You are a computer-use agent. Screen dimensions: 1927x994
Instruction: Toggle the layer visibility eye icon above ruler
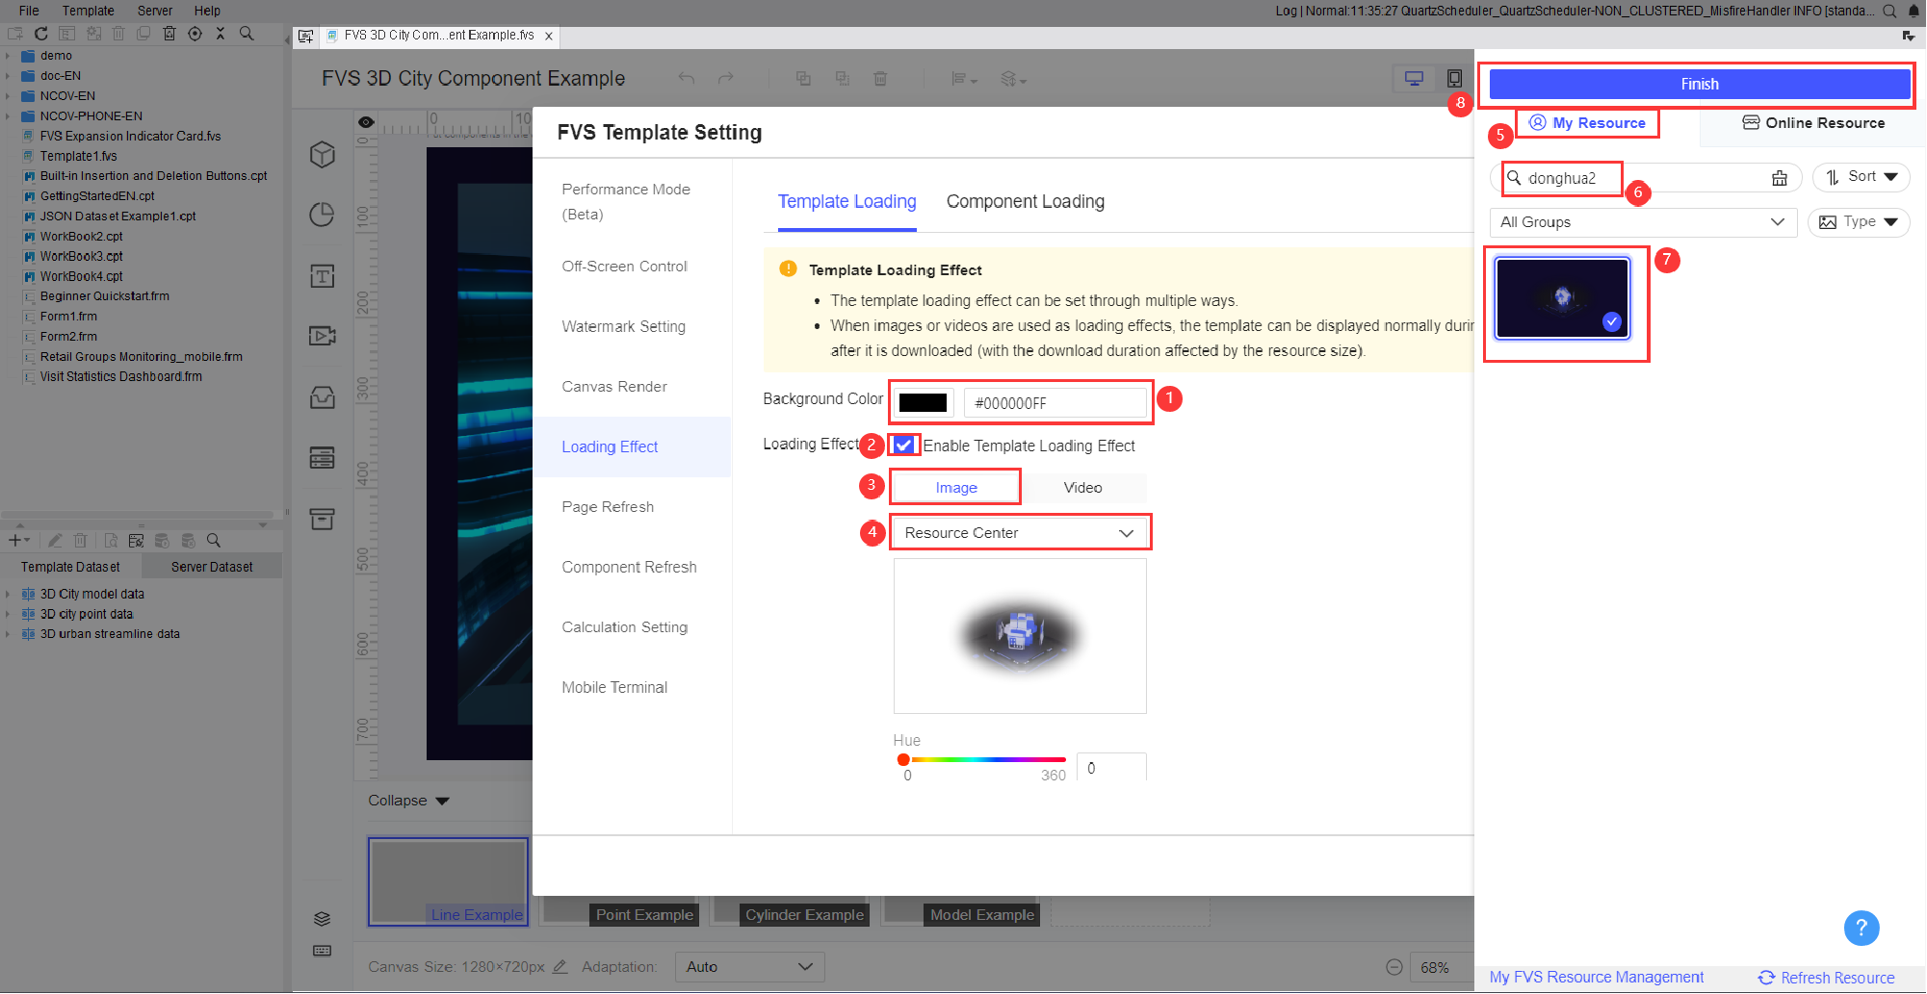point(366,121)
